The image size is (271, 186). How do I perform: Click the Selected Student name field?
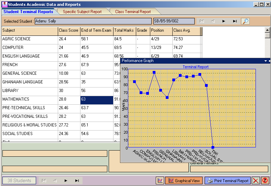[x=93, y=21]
